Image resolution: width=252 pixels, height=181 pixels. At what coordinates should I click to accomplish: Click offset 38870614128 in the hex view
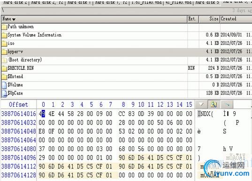[x=19, y=175]
